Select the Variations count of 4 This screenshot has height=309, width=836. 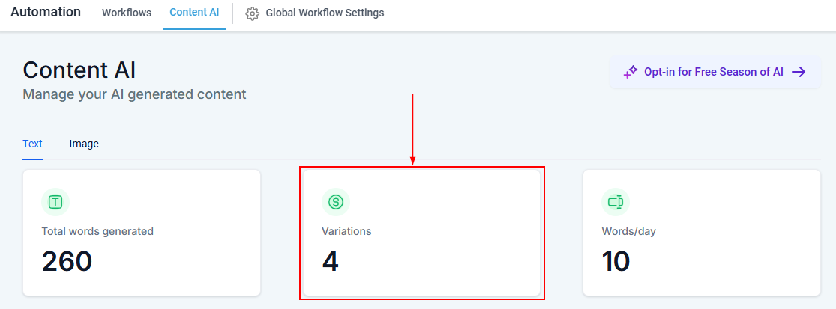331,261
